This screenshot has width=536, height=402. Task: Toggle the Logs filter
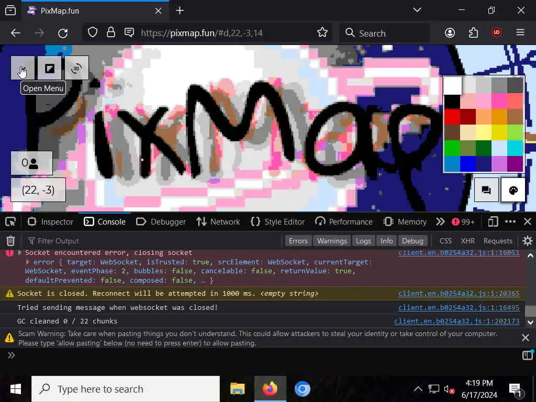click(363, 241)
